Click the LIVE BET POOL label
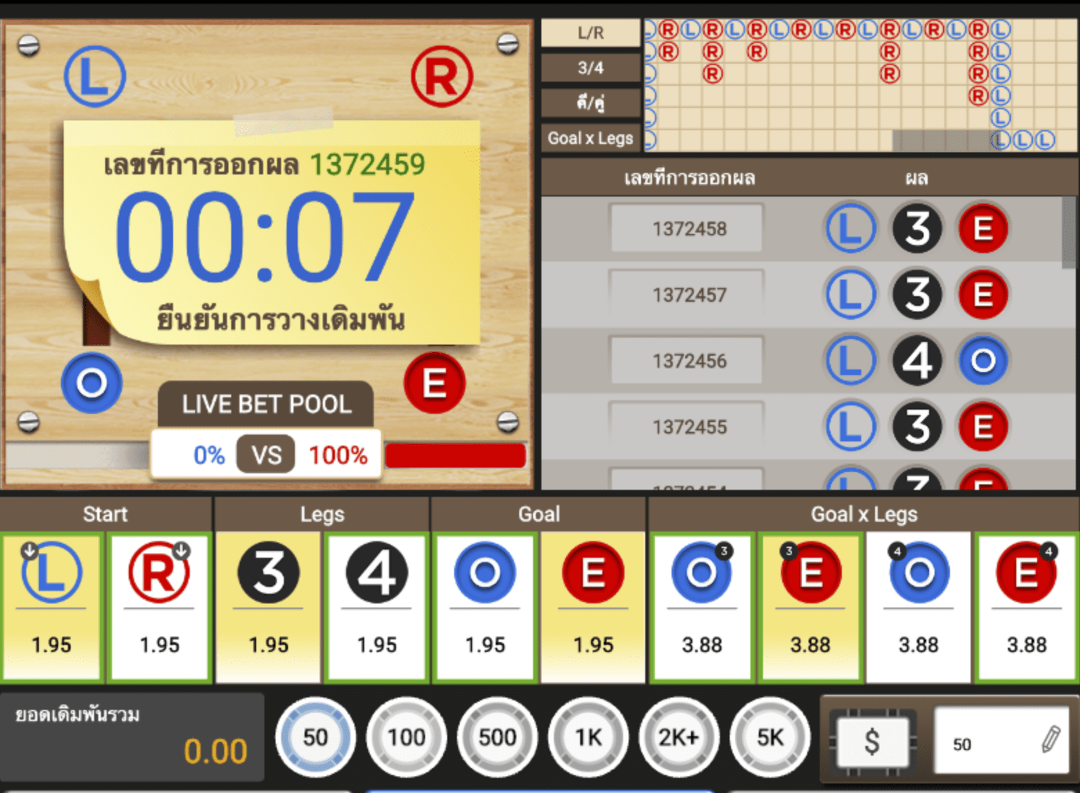Screen dimensions: 1080x793 267,404
